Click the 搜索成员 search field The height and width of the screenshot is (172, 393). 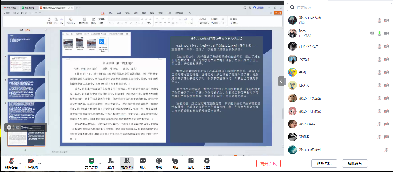[x=339, y=7]
